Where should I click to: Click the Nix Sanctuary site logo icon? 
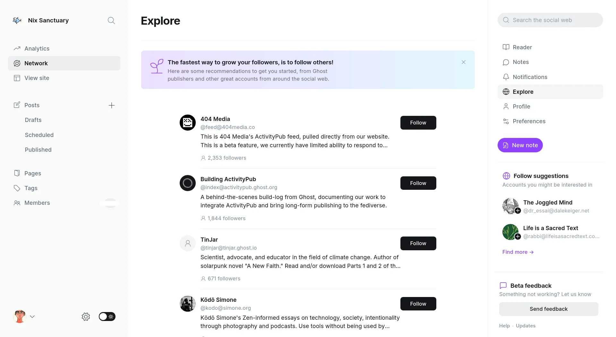[x=17, y=20]
